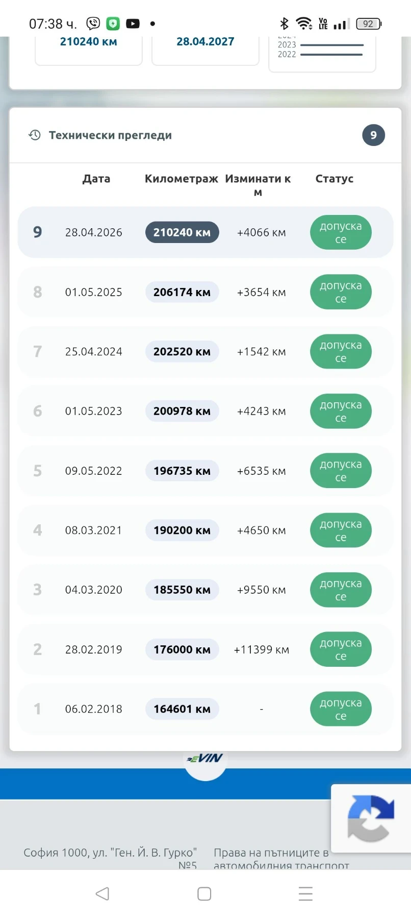This screenshot has height=919, width=411.
Task: Tap the Android home square button
Action: click(x=204, y=893)
